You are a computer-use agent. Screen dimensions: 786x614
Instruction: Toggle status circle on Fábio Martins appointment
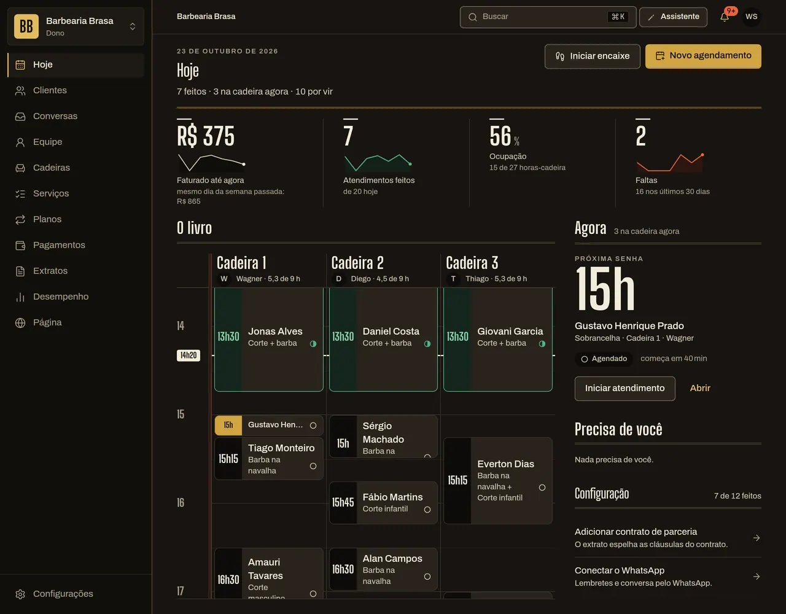[x=427, y=510]
